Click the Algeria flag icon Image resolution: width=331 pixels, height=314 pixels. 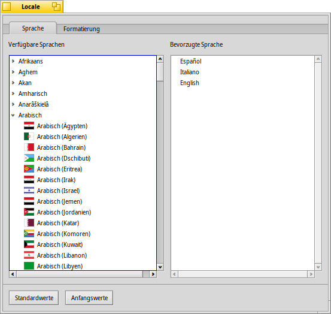[x=29, y=136]
